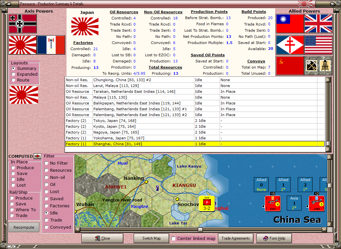Select Rail/Ship Where To option
This screenshot has height=249, width=341.
point(12,210)
